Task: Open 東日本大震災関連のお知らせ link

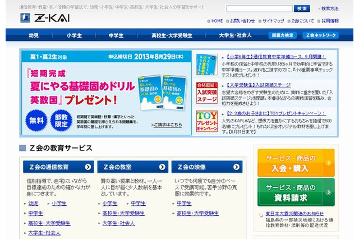Action: tap(294, 214)
